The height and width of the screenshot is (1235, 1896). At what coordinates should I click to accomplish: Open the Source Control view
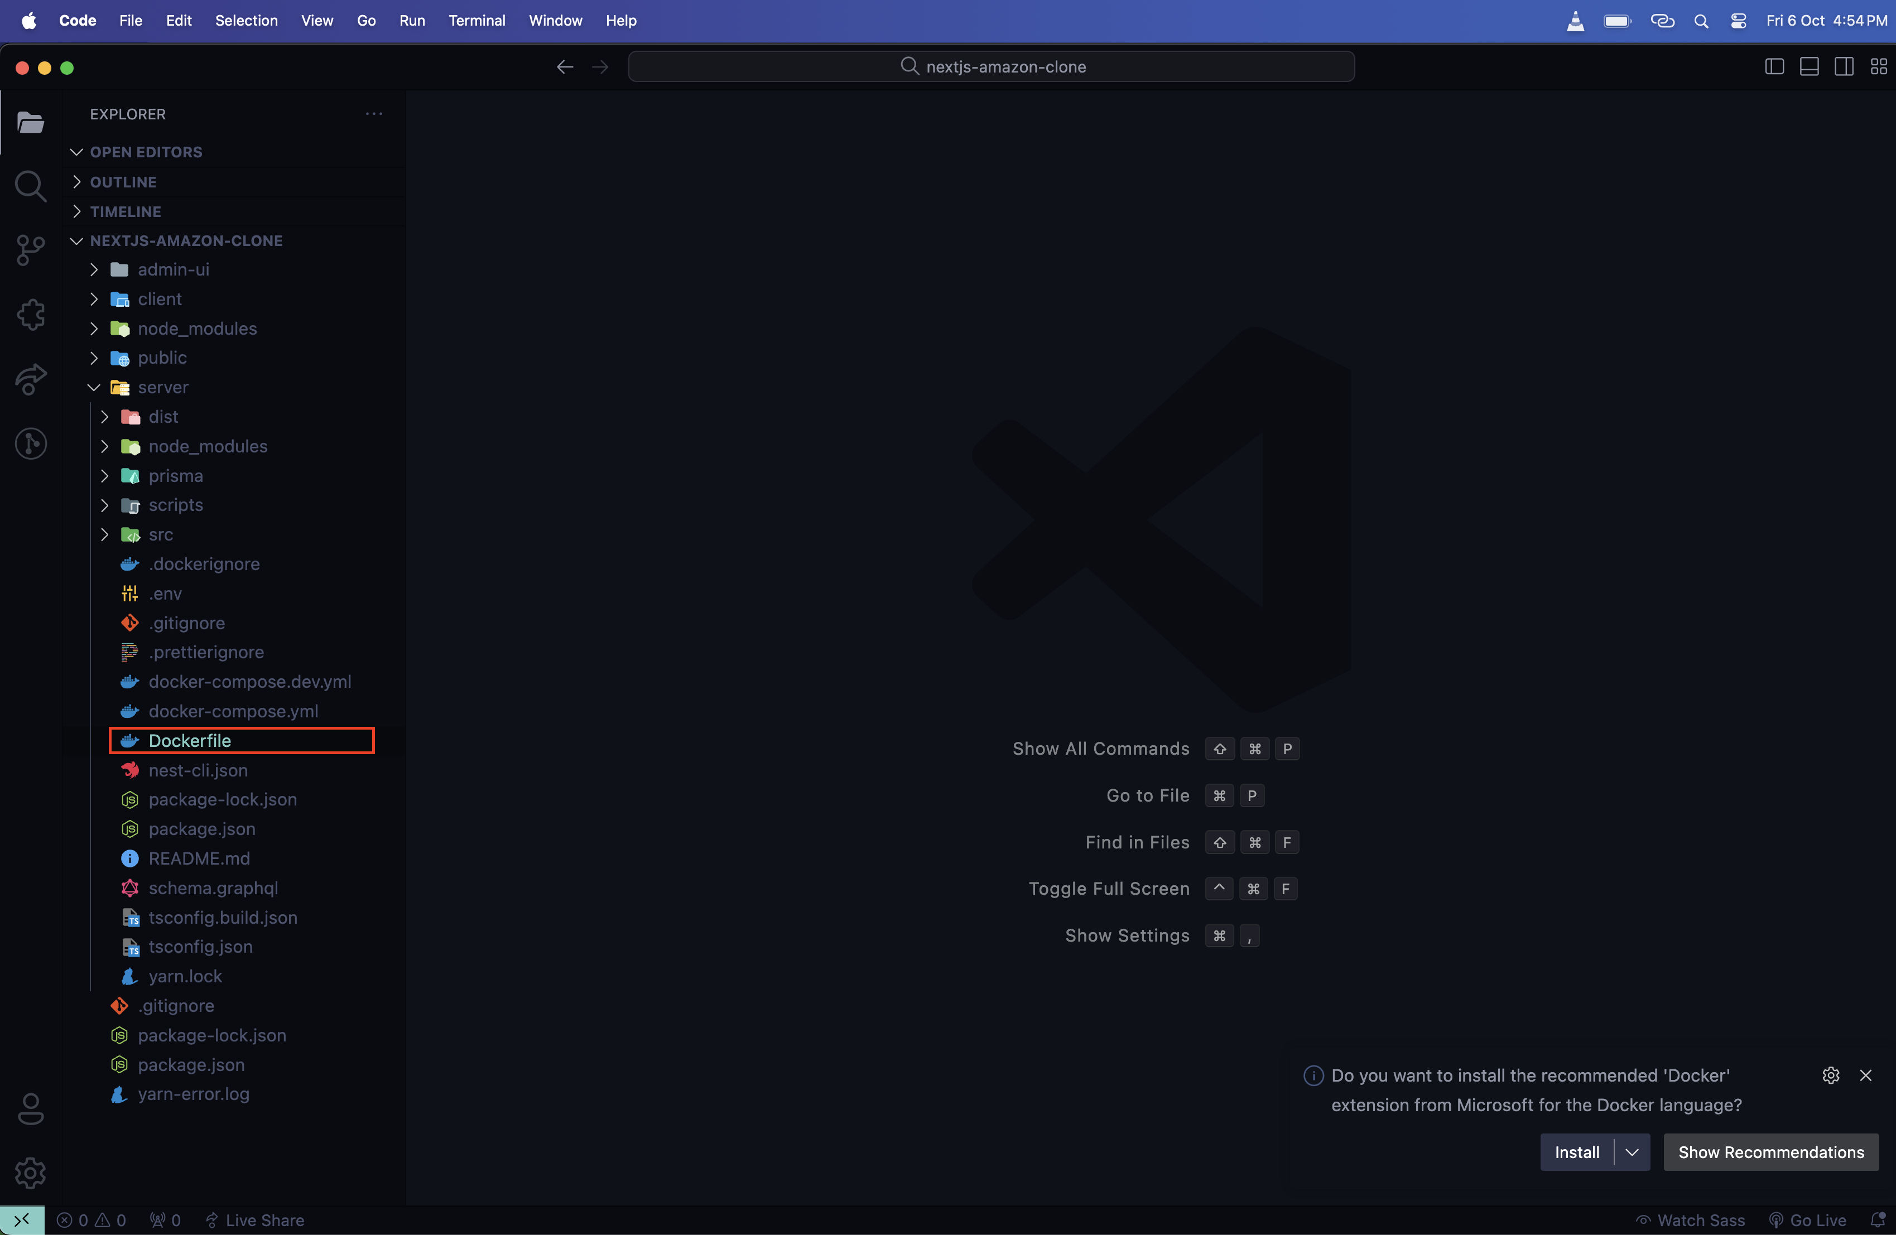[x=30, y=250]
